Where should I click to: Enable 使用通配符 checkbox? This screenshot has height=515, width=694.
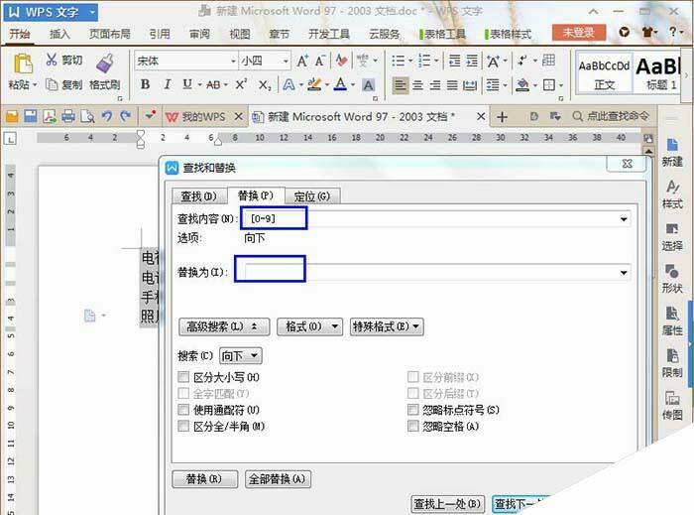(x=183, y=410)
